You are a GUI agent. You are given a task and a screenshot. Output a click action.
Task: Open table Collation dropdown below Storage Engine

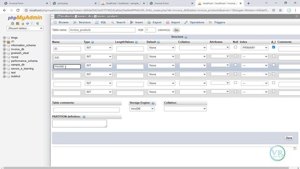click(x=185, y=109)
